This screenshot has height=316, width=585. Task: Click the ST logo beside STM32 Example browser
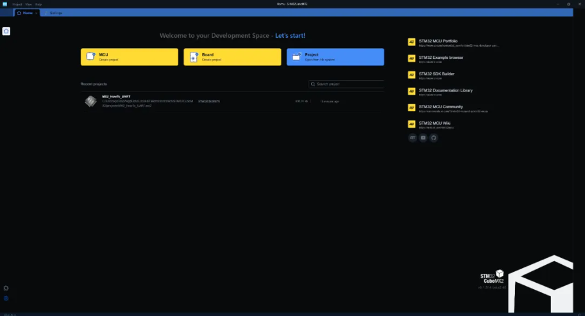(412, 58)
